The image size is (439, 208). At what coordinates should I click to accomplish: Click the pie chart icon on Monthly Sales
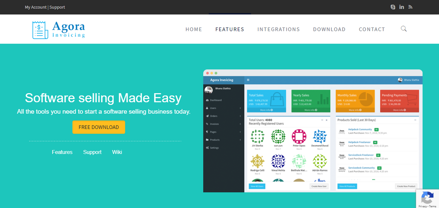366,99
